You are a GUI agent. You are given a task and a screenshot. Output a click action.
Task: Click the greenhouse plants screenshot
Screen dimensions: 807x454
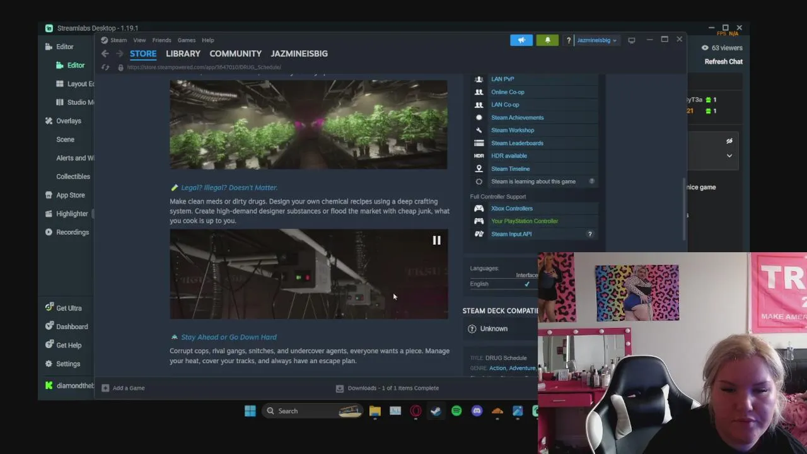click(x=308, y=124)
